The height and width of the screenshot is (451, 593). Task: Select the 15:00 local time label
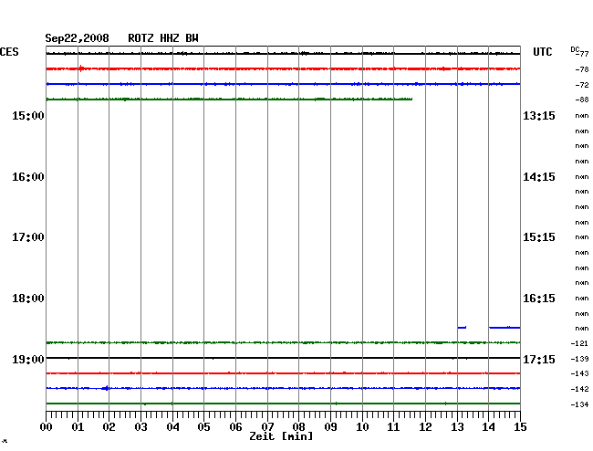(x=28, y=116)
